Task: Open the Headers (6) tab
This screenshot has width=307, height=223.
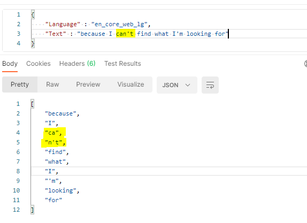Action: [x=78, y=64]
